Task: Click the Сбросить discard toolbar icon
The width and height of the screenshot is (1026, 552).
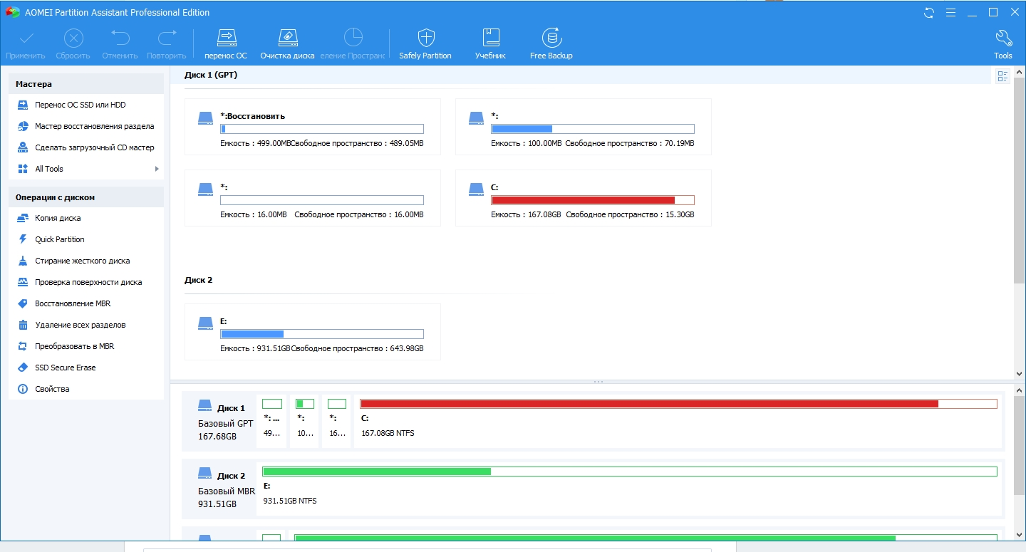Action: (73, 38)
